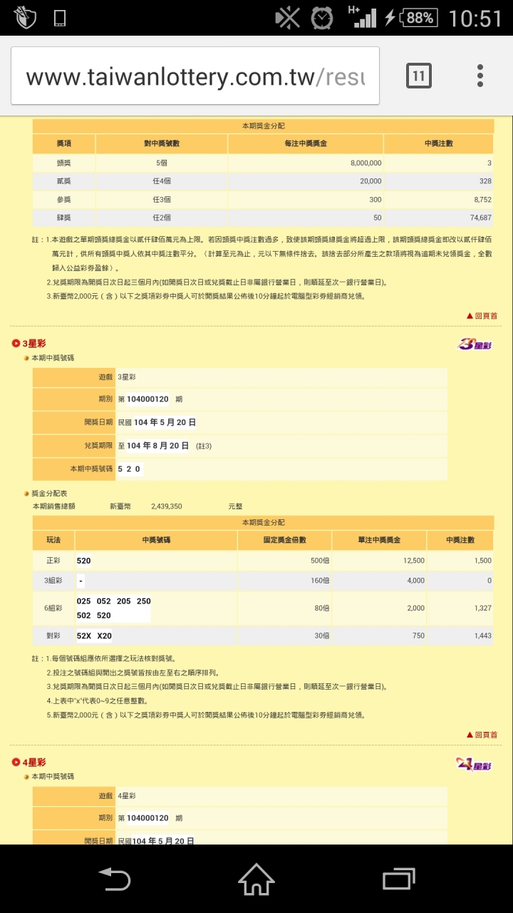Tap the 1,443 winning bets cell
Image resolution: width=513 pixels, height=913 pixels.
pyautogui.click(x=460, y=636)
